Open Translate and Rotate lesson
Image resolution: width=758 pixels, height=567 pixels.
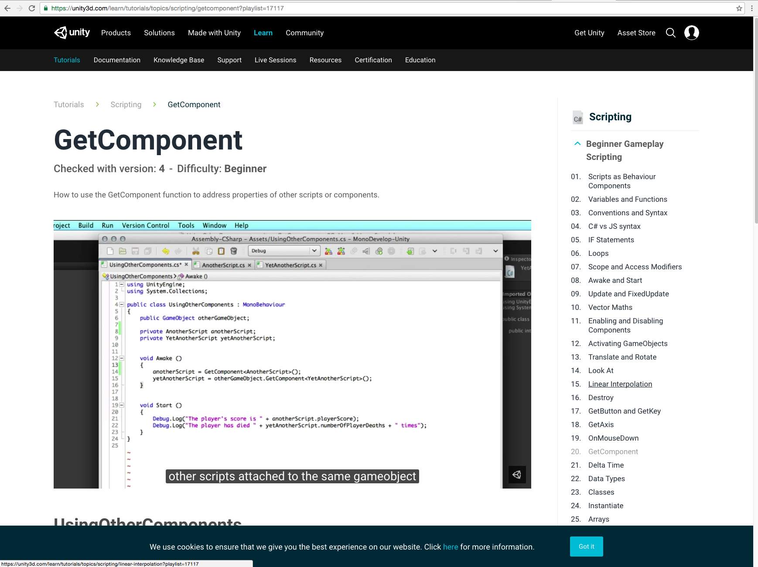tap(622, 357)
